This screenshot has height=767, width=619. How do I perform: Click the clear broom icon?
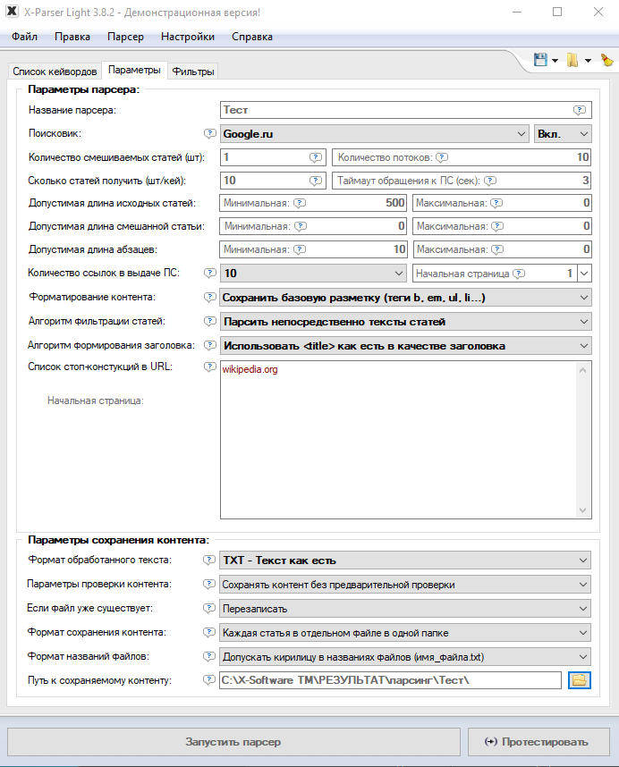tap(606, 60)
